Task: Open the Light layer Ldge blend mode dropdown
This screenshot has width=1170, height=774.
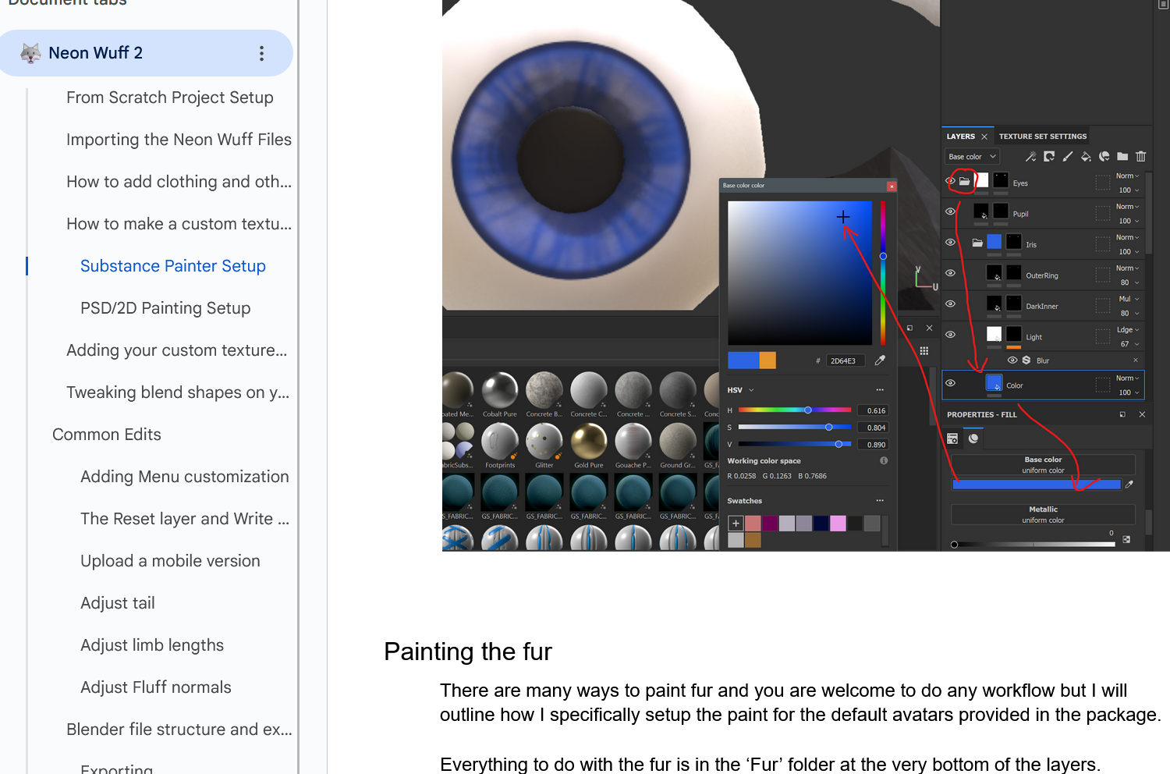Action: 1127,330
